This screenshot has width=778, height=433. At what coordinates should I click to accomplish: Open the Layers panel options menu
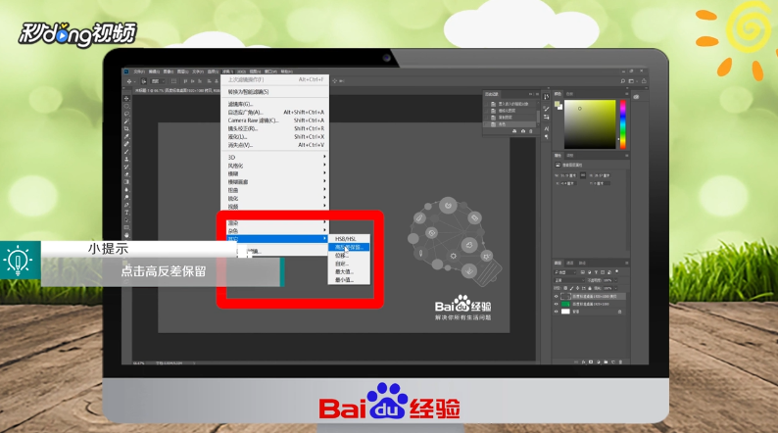(x=627, y=263)
